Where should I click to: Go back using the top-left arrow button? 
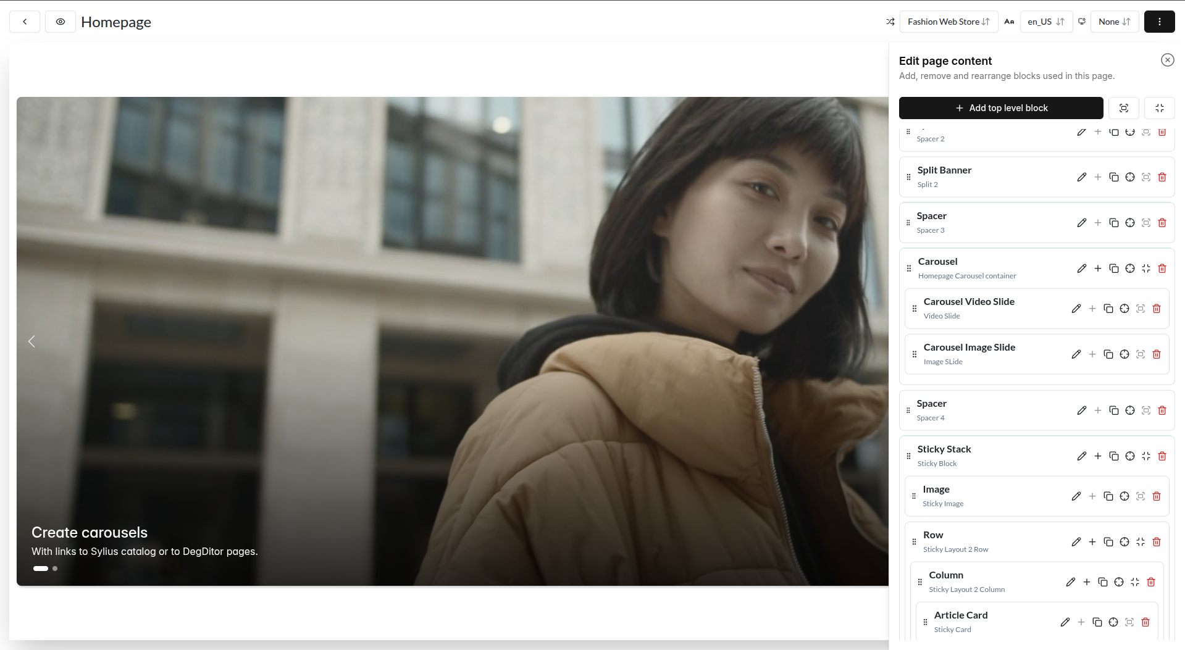(25, 22)
